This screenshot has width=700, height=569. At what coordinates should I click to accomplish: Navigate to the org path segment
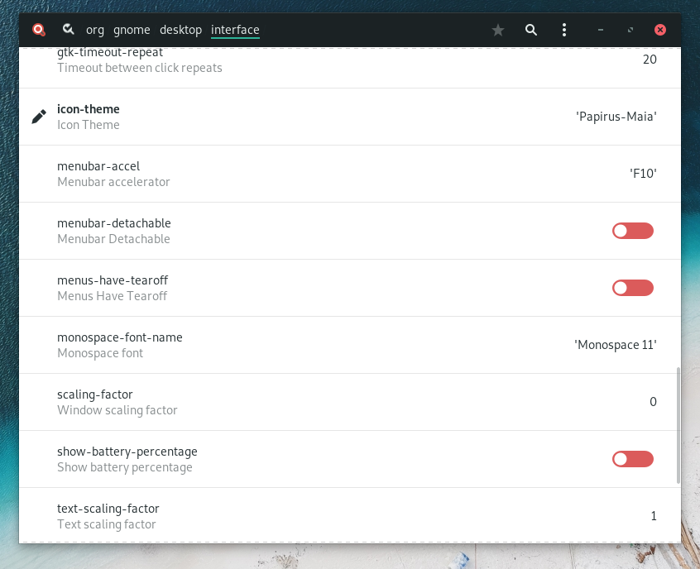click(95, 30)
